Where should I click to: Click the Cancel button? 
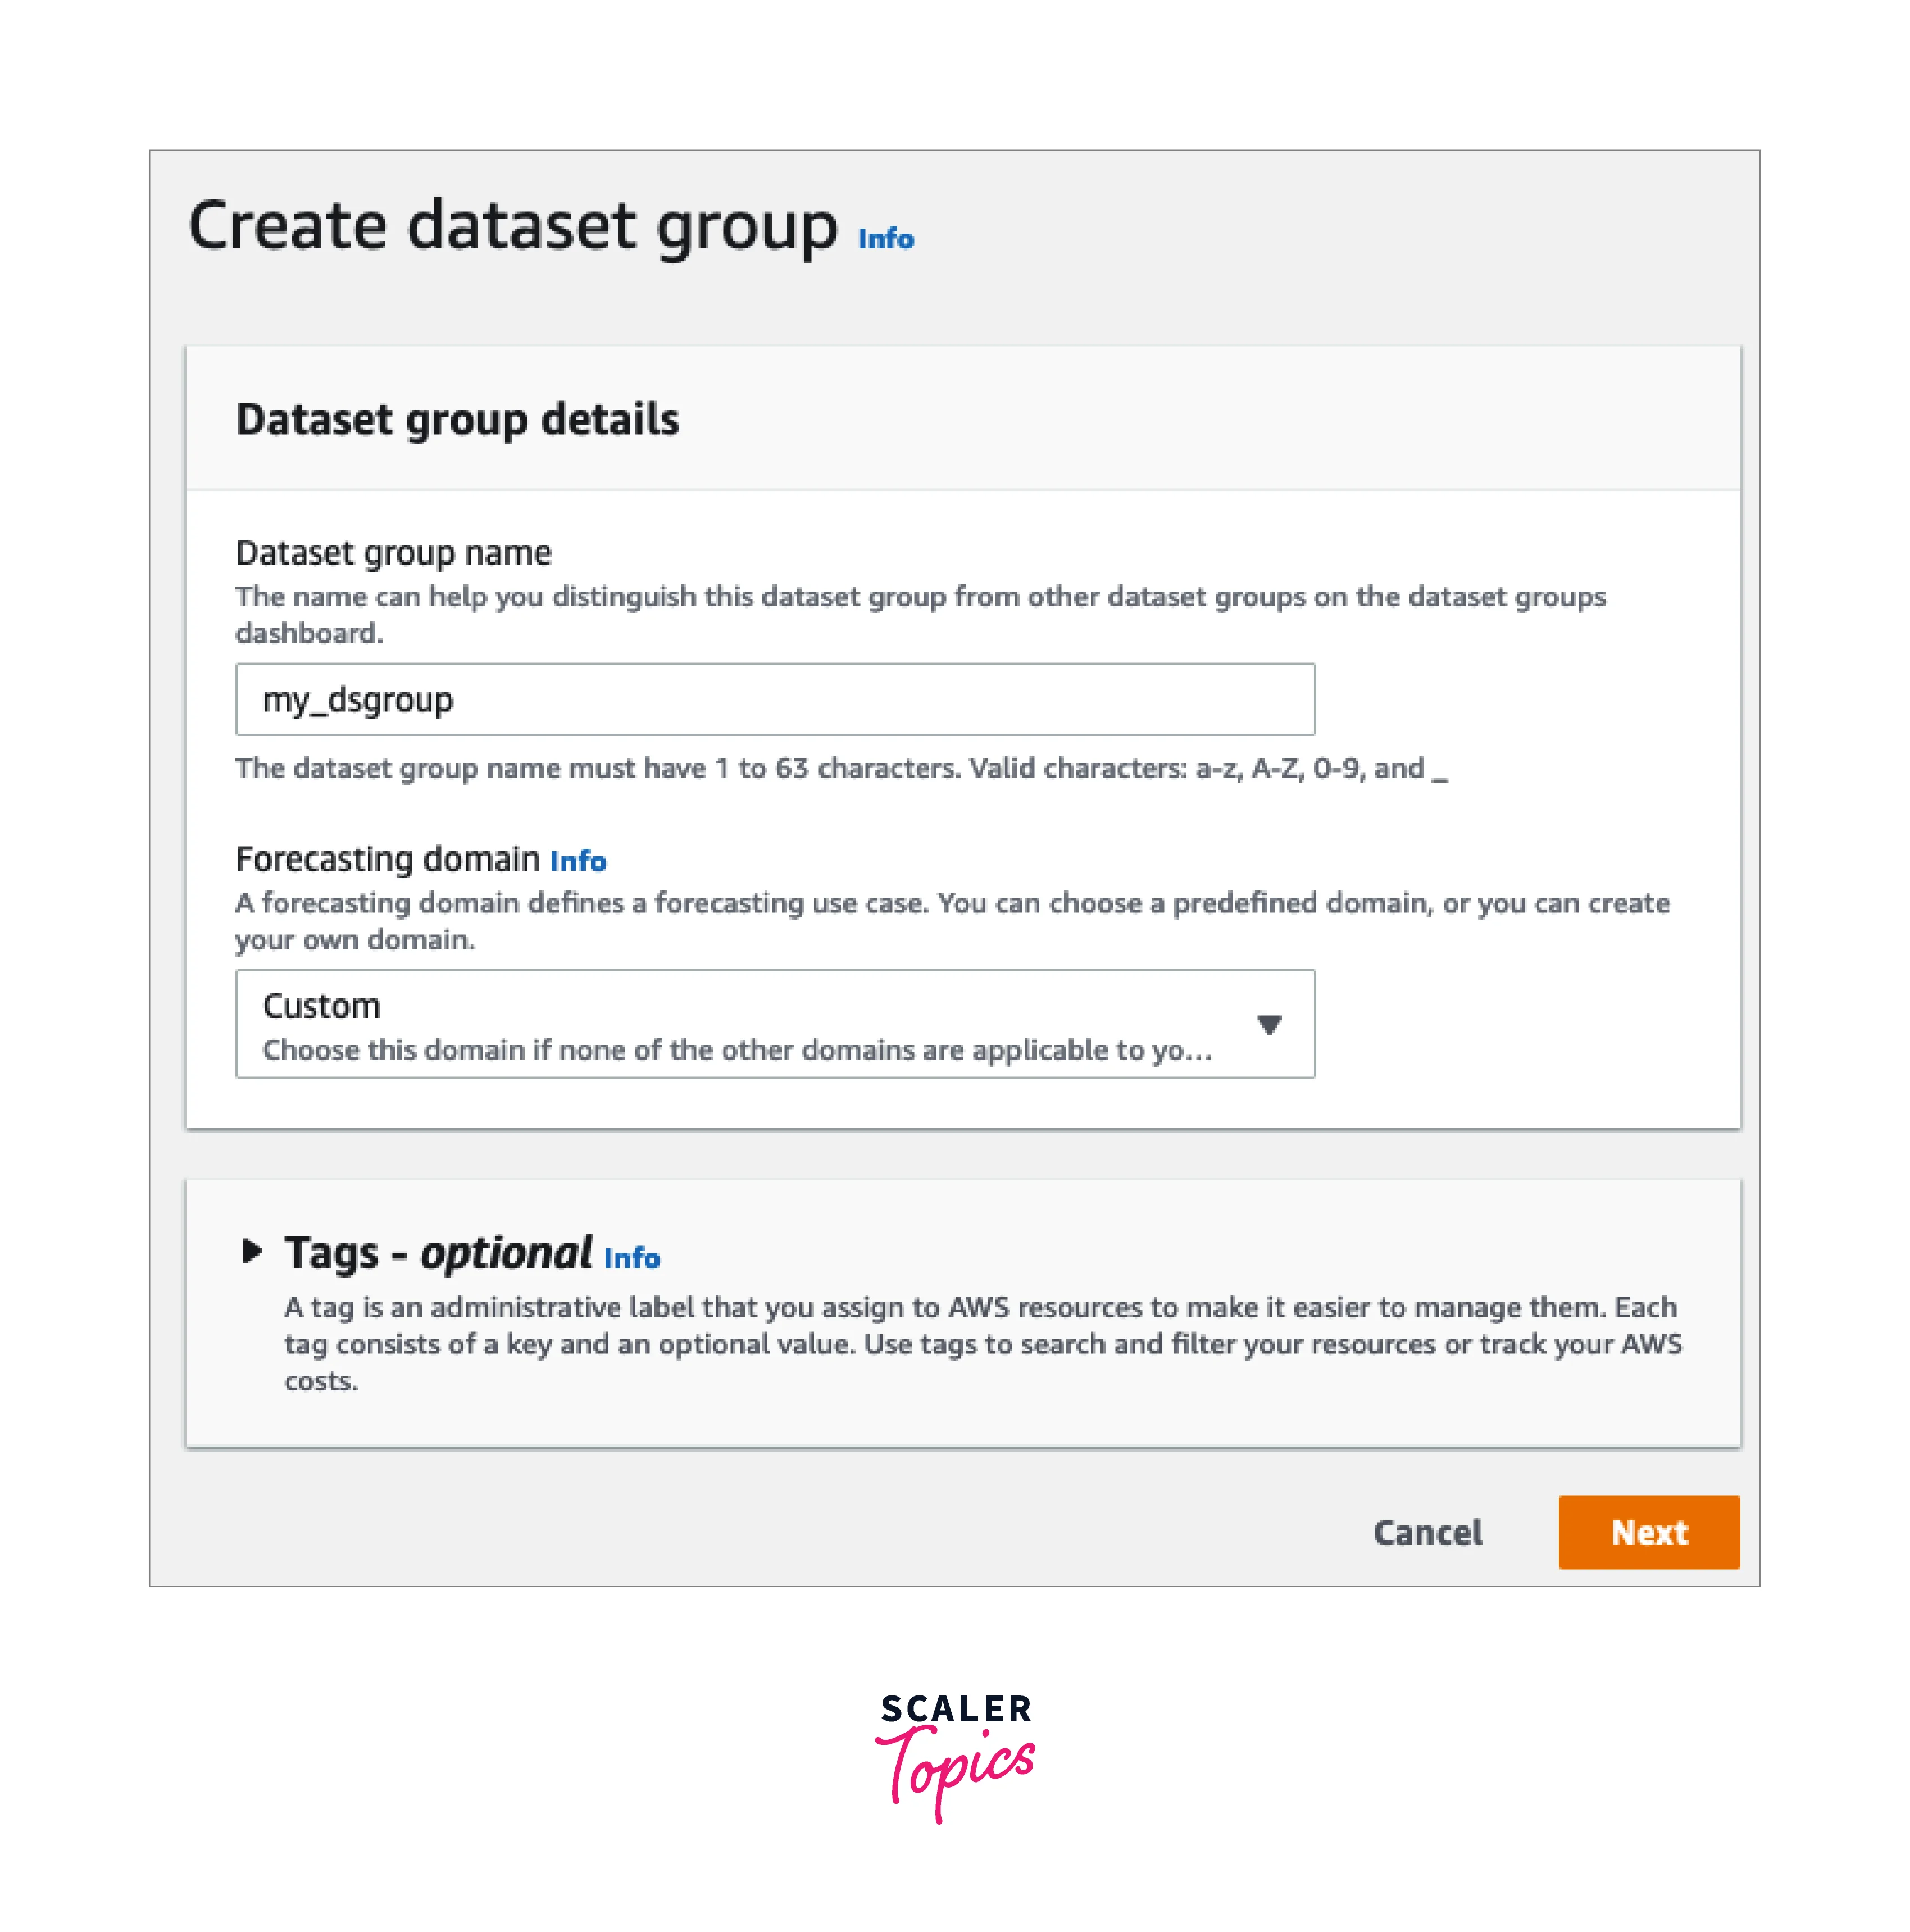point(1427,1532)
